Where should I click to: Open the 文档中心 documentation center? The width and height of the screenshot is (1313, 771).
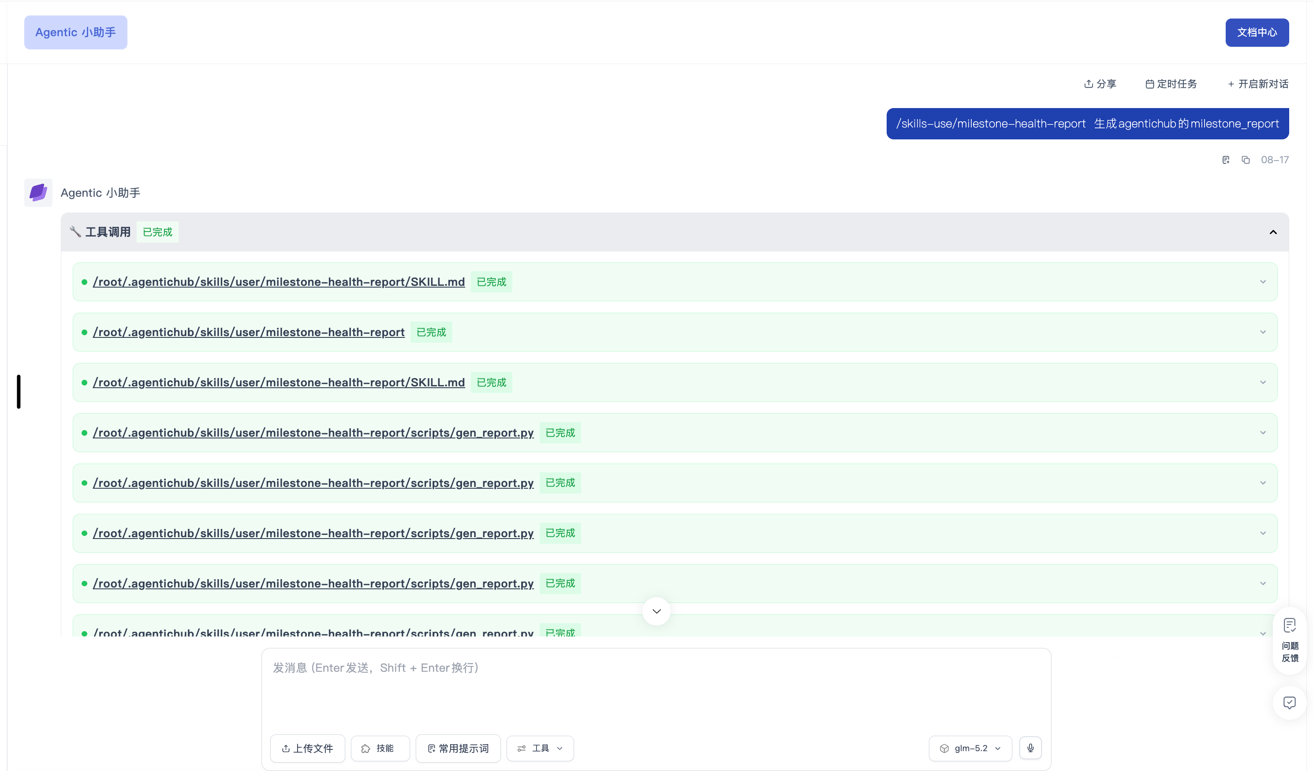(x=1257, y=32)
